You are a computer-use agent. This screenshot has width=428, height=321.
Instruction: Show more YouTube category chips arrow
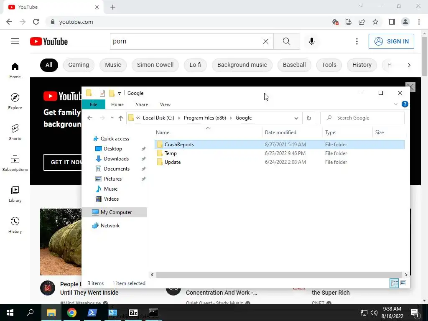pyautogui.click(x=409, y=65)
